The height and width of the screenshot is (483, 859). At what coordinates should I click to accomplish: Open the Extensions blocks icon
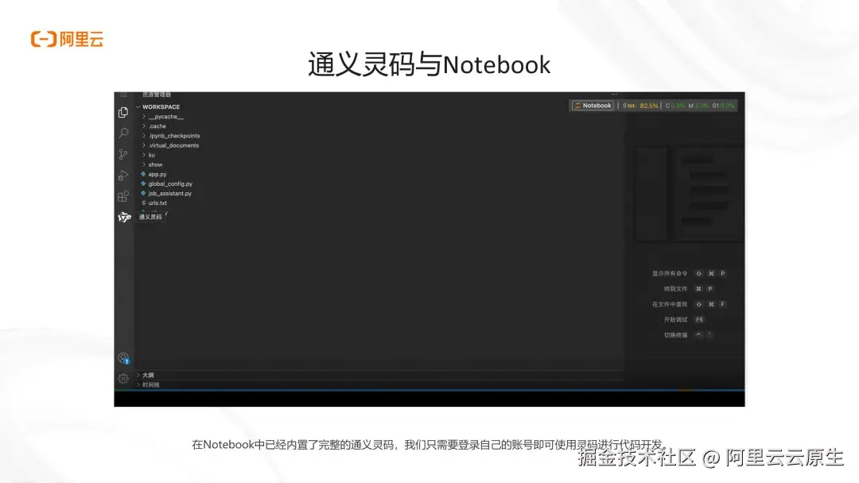(x=123, y=196)
